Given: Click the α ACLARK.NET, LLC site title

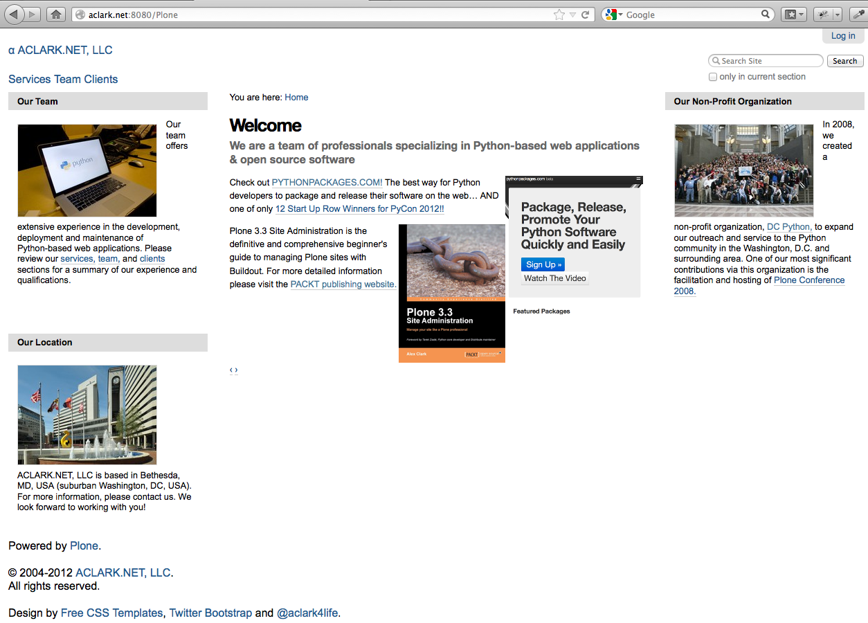Looking at the screenshot, I should point(60,50).
